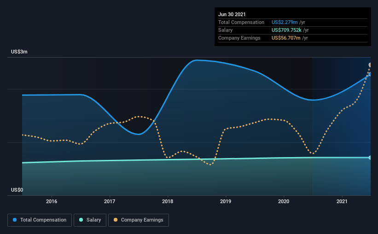Click the blue Total Compensation endpoint marker

point(370,74)
